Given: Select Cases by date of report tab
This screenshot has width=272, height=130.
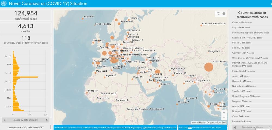Looking at the screenshot, I should pos(26,120).
